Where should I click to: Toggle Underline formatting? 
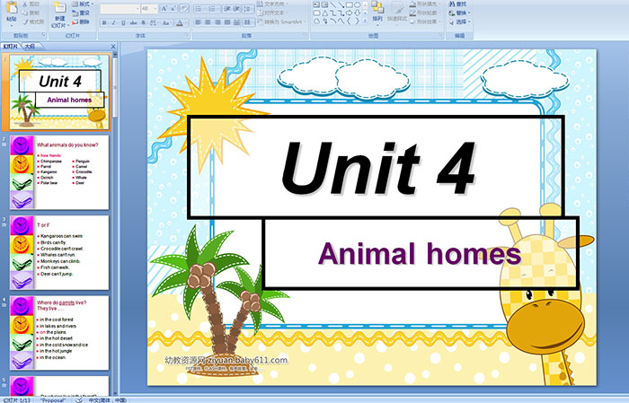[x=123, y=22]
